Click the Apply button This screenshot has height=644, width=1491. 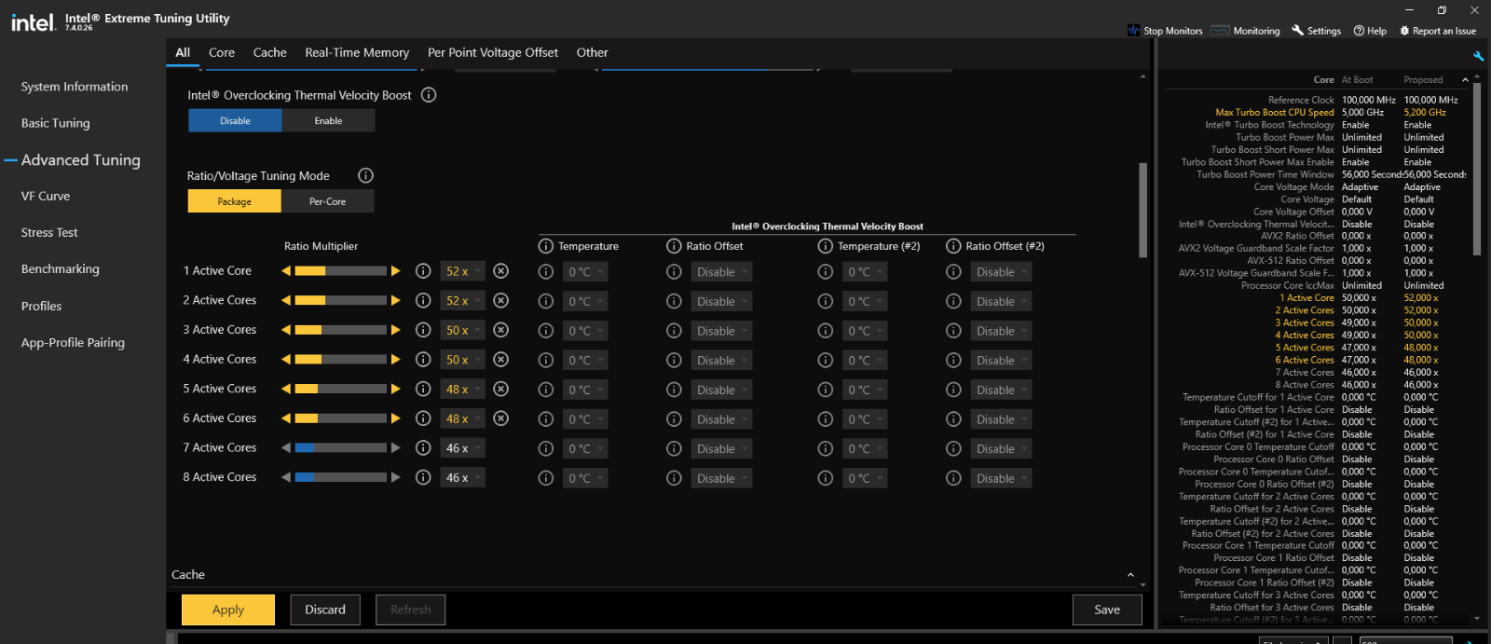[x=228, y=610]
